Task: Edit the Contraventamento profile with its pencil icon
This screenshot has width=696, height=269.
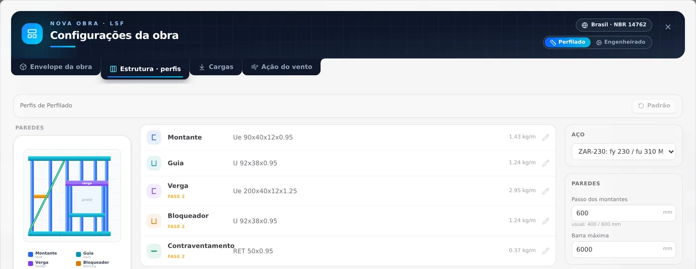Action: (x=546, y=251)
